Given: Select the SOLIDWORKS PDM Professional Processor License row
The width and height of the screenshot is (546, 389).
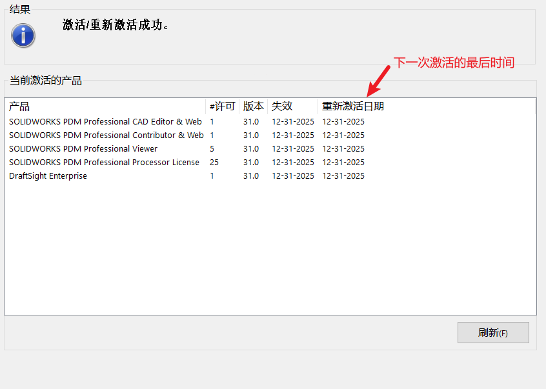Looking at the screenshot, I should click(x=103, y=162).
